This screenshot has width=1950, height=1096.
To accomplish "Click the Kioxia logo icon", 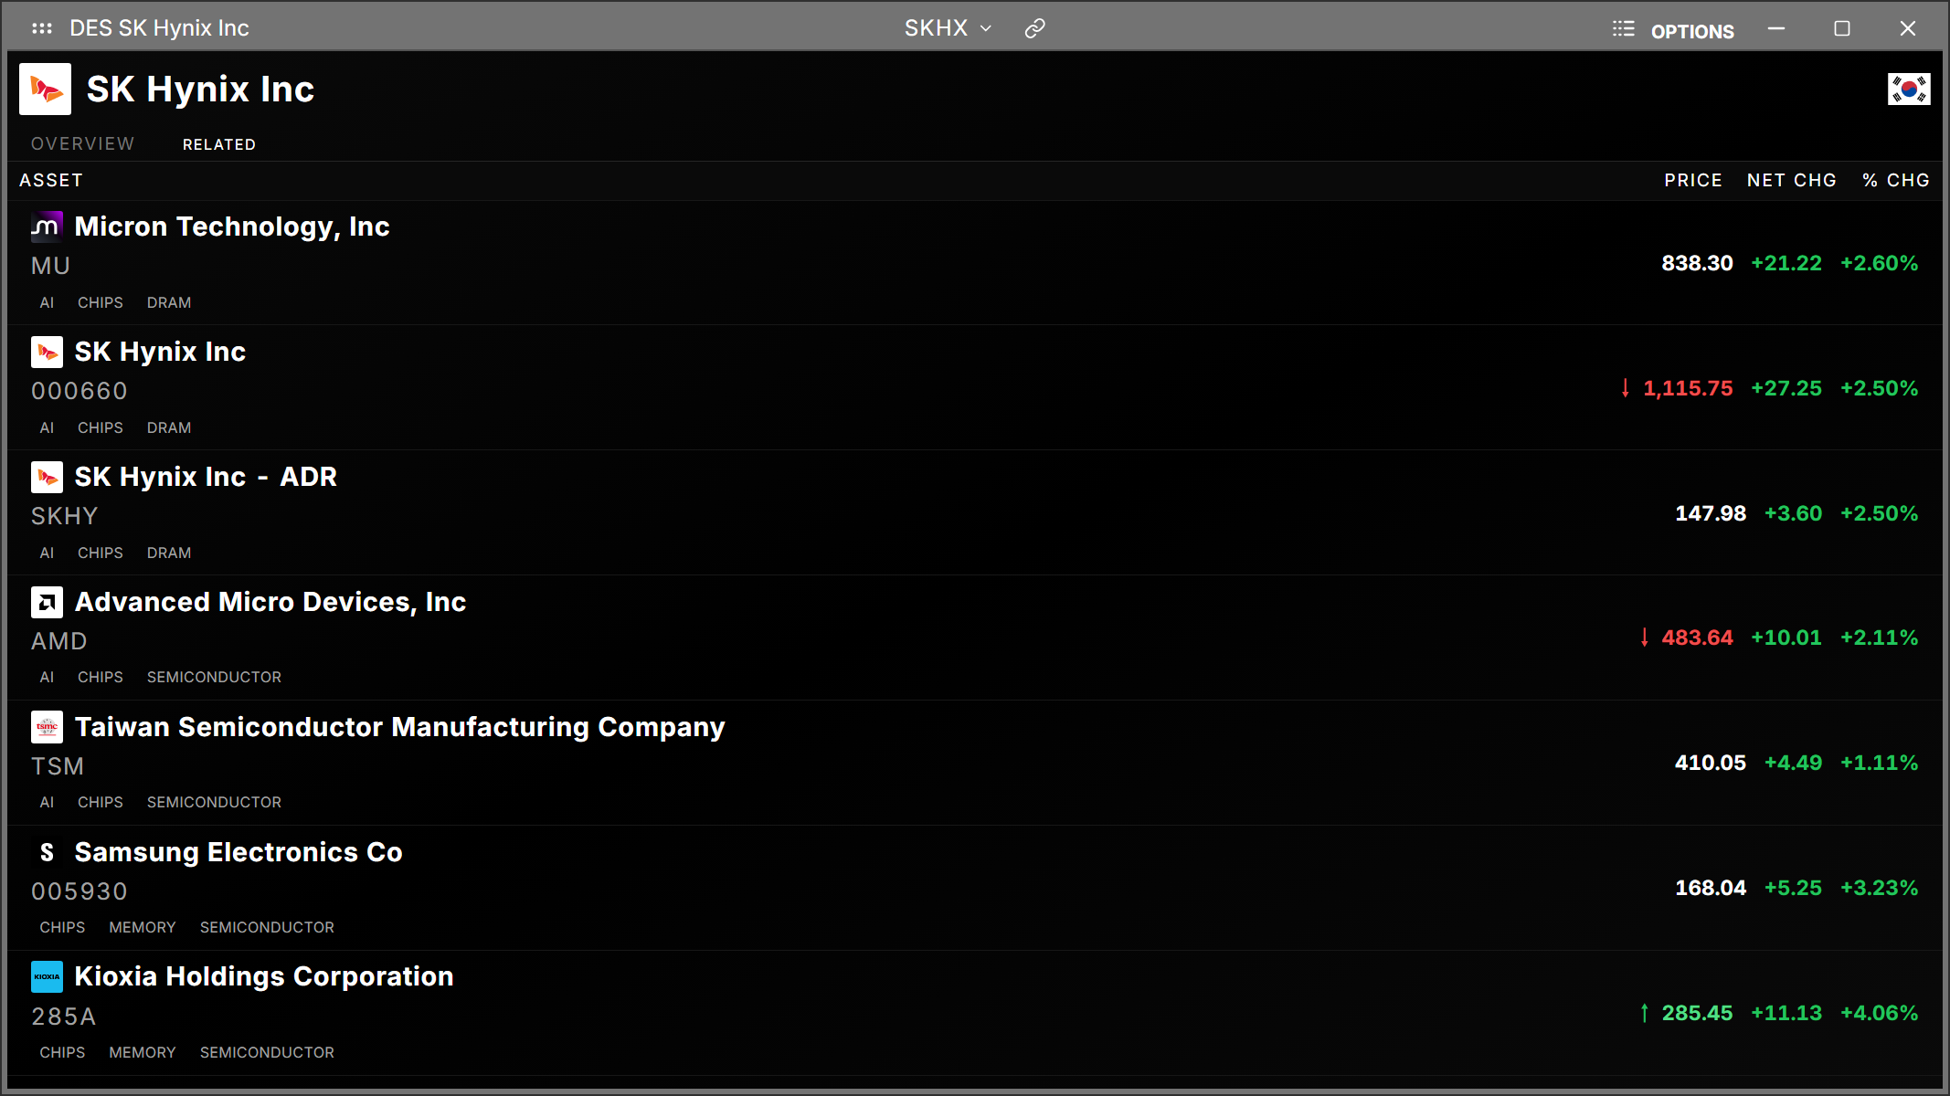I will click(47, 976).
